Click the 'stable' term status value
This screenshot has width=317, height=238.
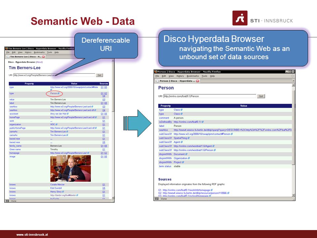click(177, 166)
